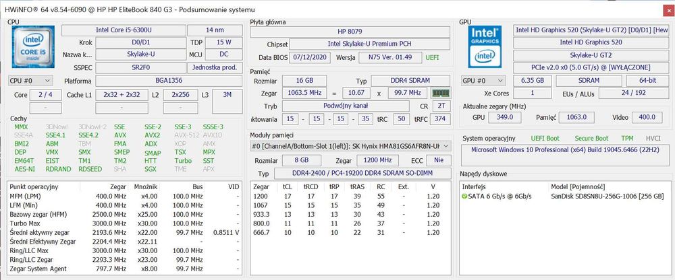The width and height of the screenshot is (675, 280).
Task: Select the 933.3 memory timing row
Action: click(x=350, y=214)
